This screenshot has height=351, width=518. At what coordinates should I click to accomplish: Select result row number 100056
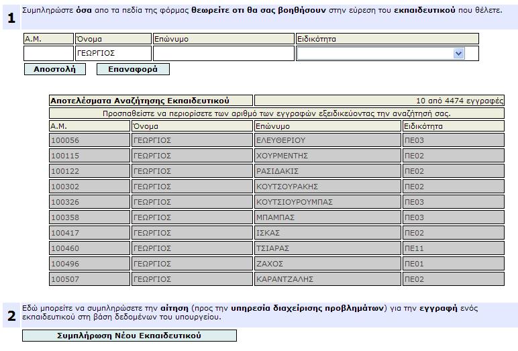click(276, 140)
